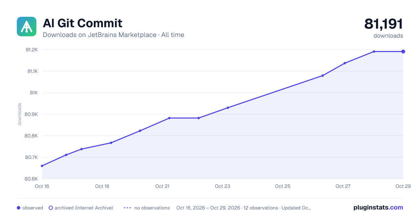Viewport: 420px width, 220px height.
Task: Click the 80.7K y-axis label
Action: 31,157
